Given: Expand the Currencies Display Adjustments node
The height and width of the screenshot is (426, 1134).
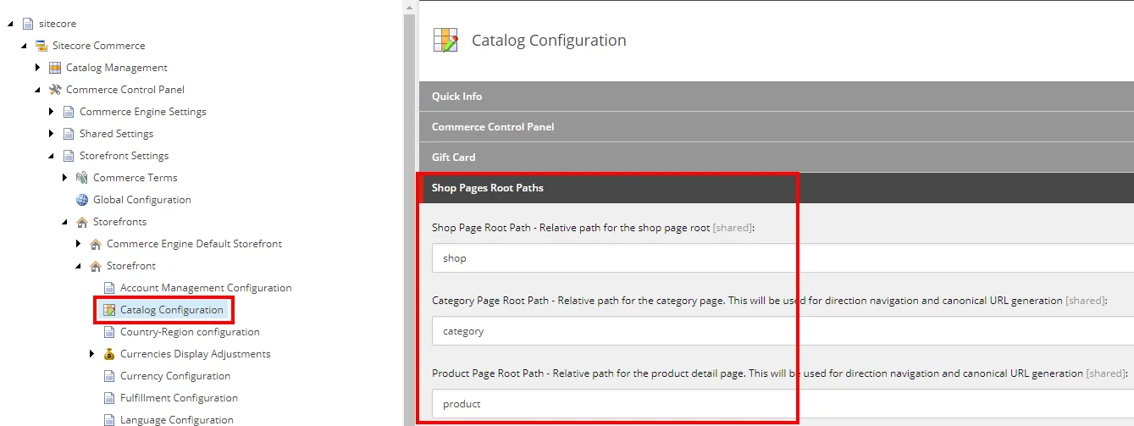Looking at the screenshot, I should coord(91,354).
